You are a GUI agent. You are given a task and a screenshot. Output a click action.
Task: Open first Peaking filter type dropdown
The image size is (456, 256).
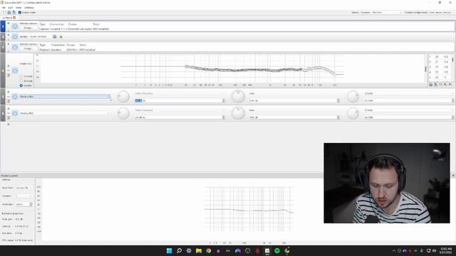(65, 97)
